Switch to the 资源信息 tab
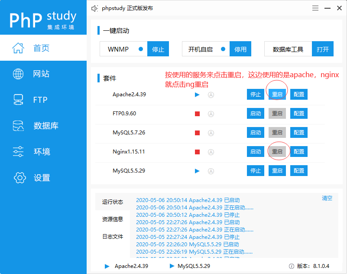The height and width of the screenshot is (274, 347). click(x=113, y=219)
